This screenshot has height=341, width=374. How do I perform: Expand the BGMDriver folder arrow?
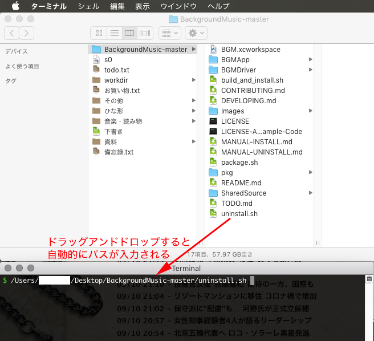(310, 70)
